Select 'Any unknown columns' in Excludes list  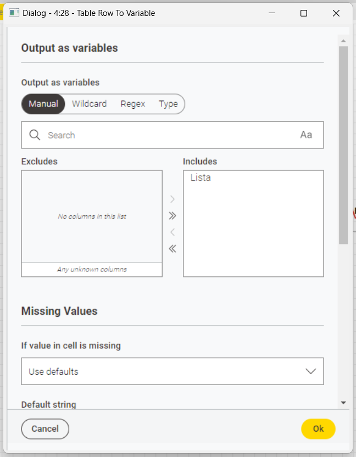pos(92,270)
